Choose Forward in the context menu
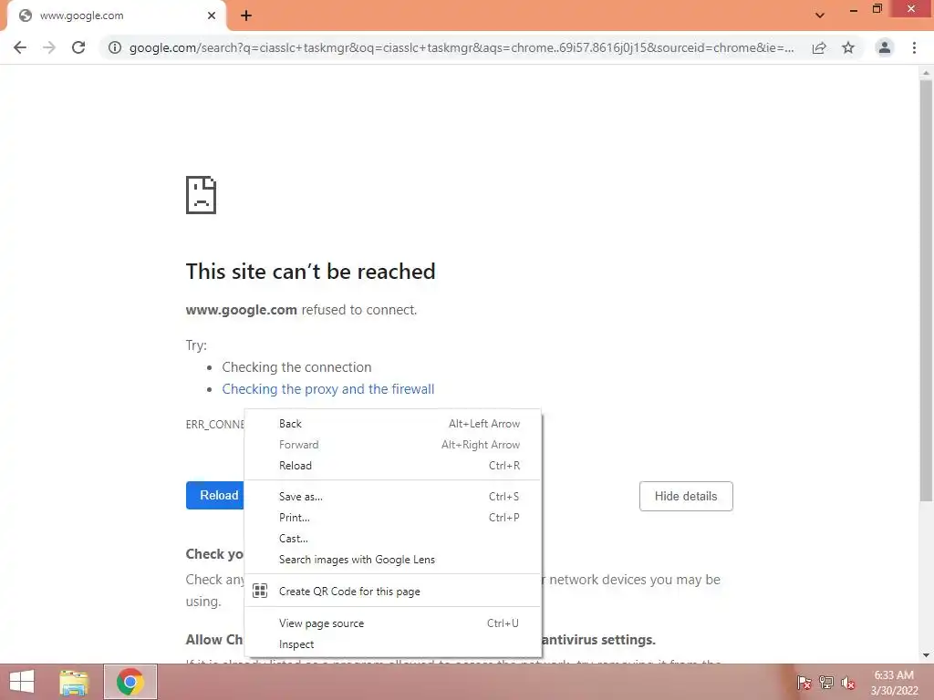The height and width of the screenshot is (700, 934). [392, 445]
